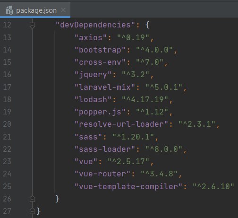Click line number 23 in the gutter
238x218 pixels.
click(x=7, y=161)
